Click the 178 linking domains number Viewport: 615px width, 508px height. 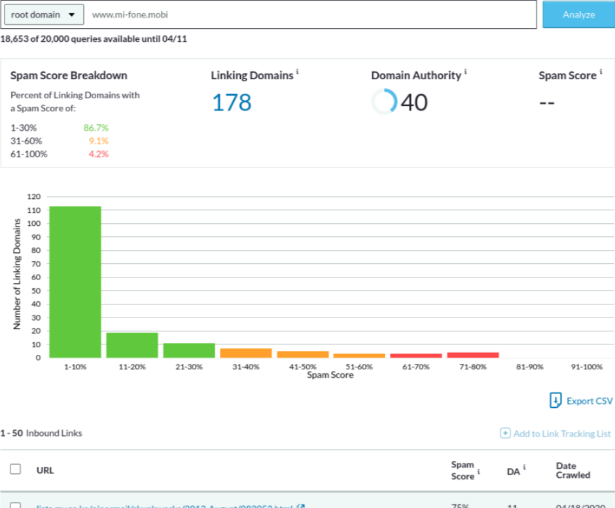[231, 103]
